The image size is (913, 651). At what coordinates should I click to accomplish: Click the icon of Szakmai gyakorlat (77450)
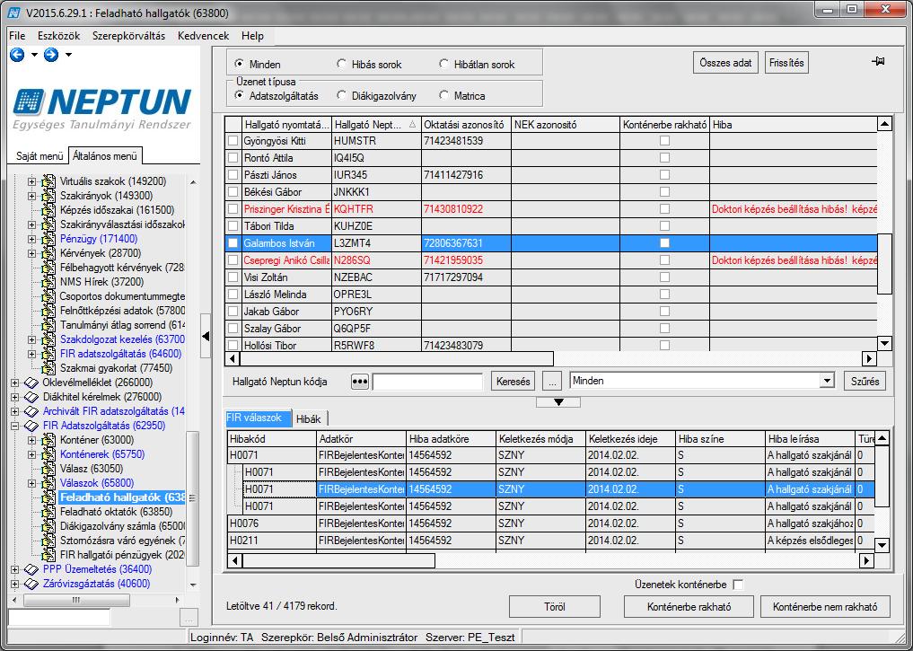(x=48, y=368)
